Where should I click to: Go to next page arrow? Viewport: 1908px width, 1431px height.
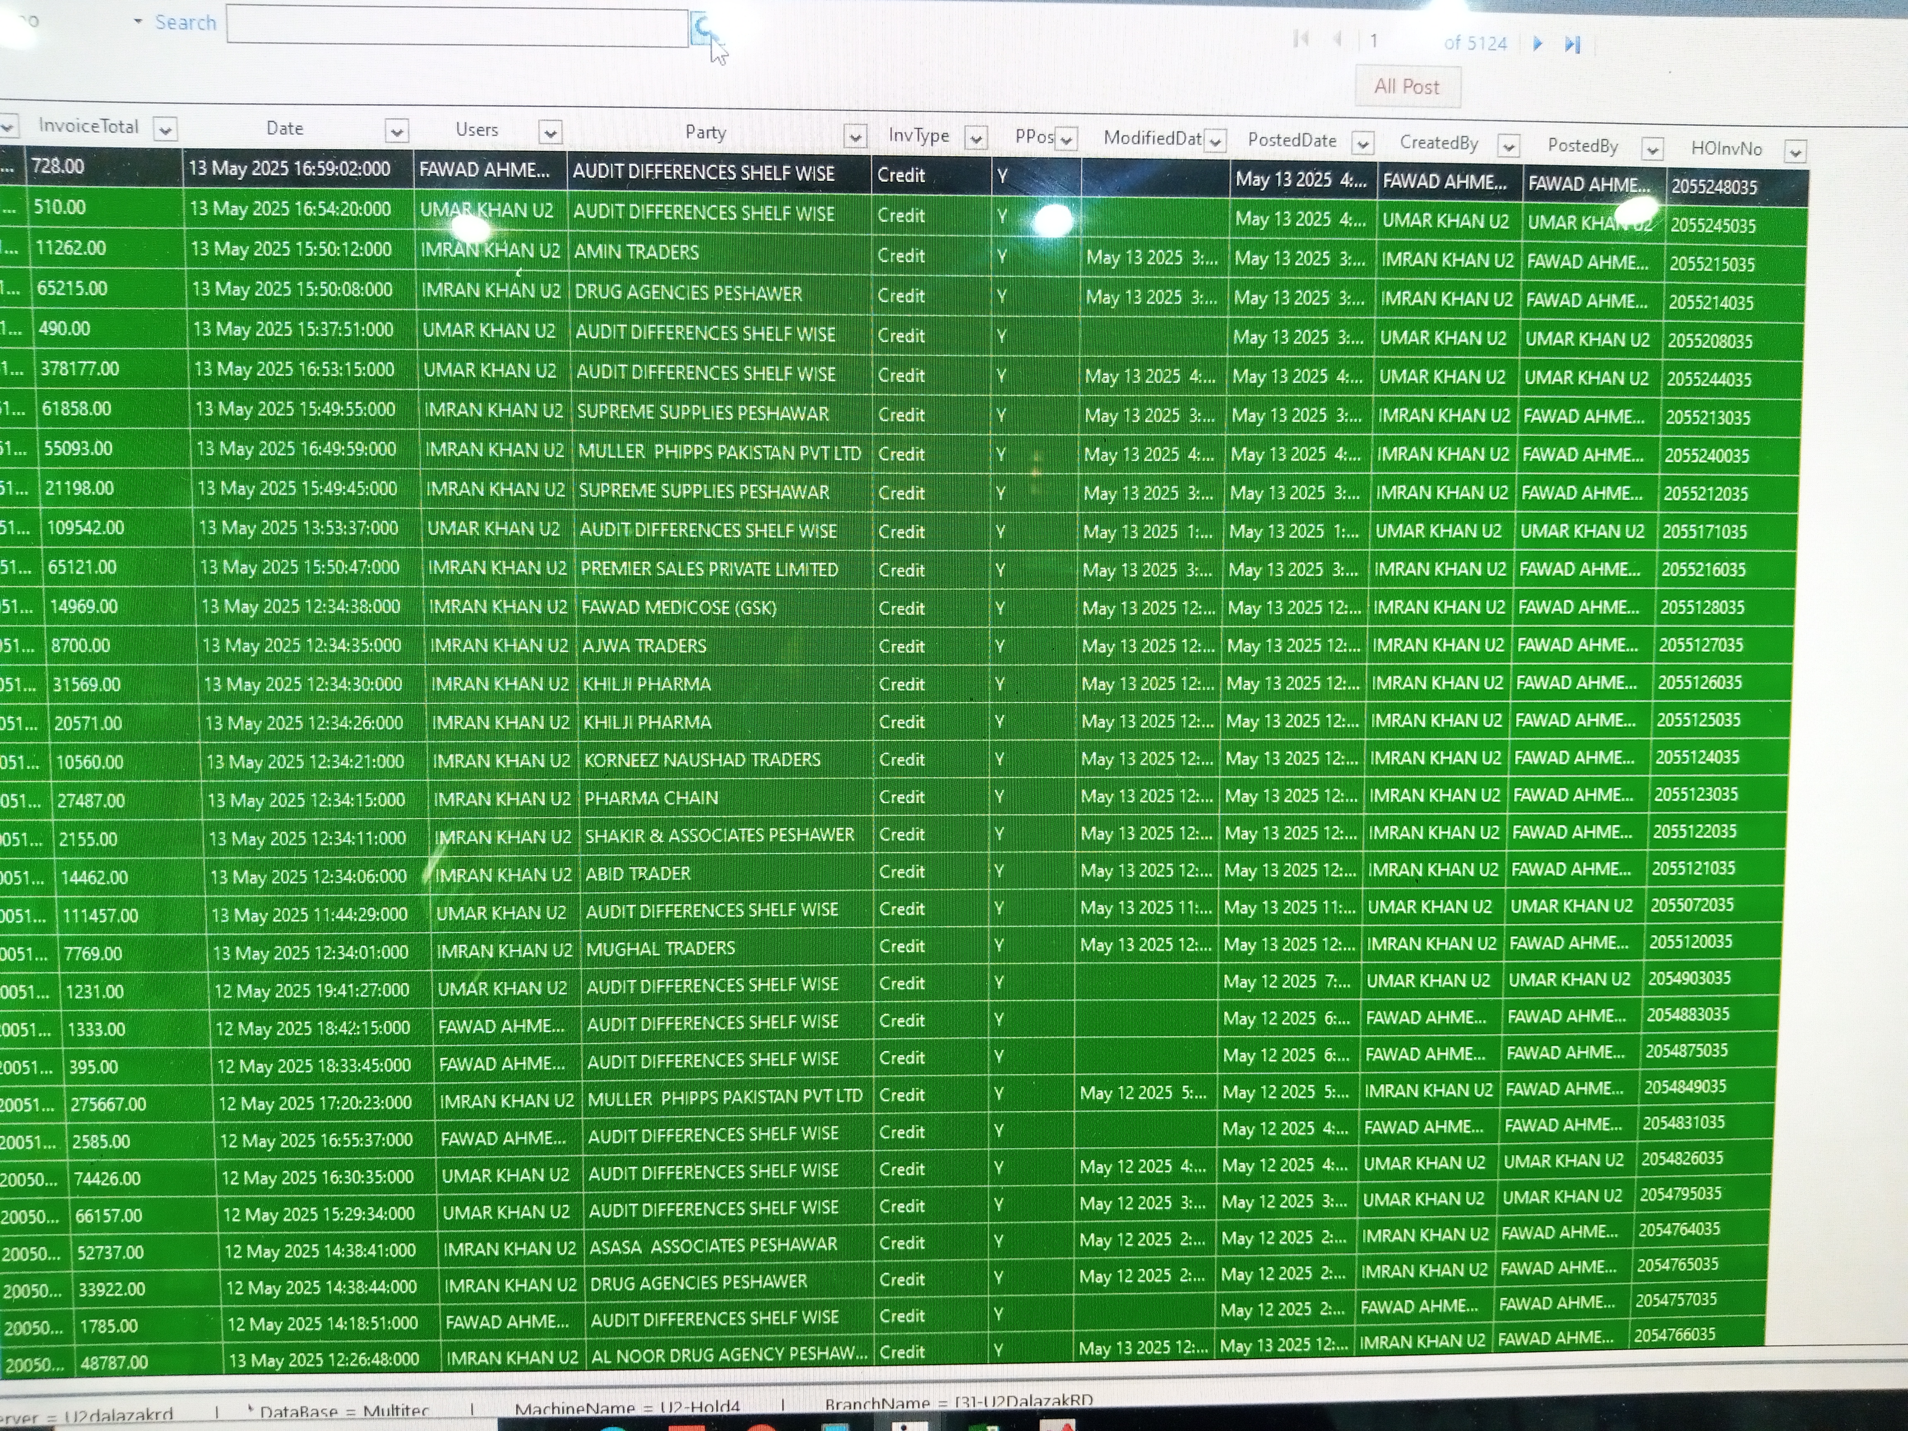1537,43
